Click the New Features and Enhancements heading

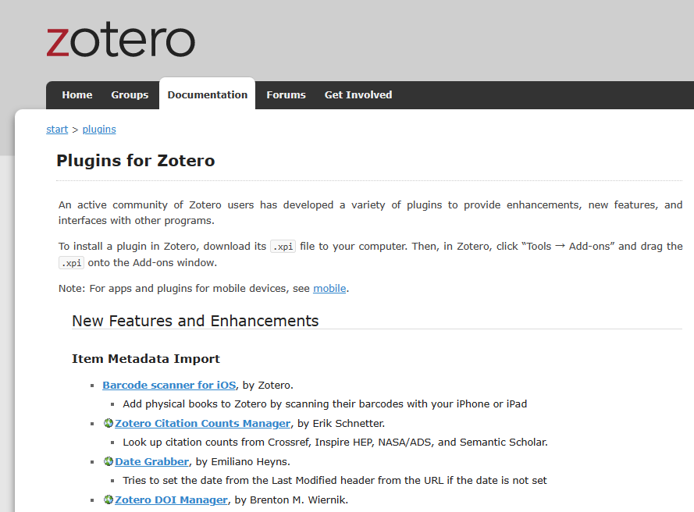[x=195, y=321]
